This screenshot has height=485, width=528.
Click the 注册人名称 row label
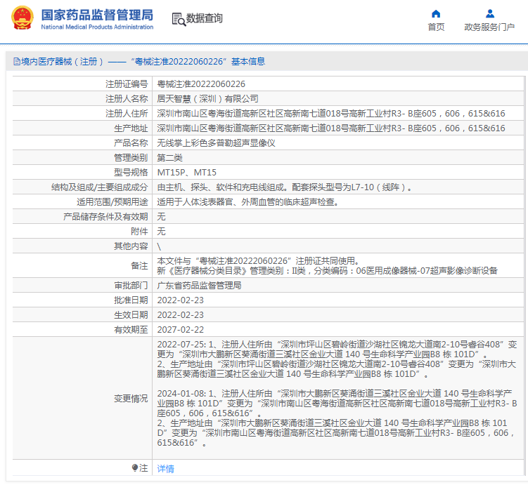[127, 99]
